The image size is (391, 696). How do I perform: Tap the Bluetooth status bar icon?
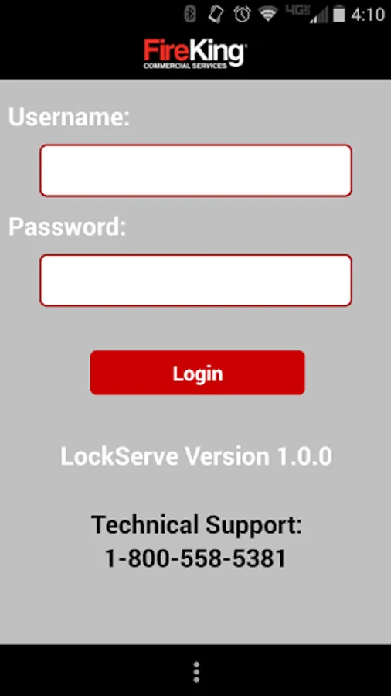point(190,14)
